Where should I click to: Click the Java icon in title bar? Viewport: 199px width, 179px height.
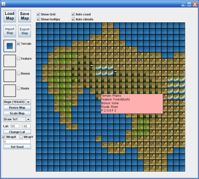click(4, 4)
